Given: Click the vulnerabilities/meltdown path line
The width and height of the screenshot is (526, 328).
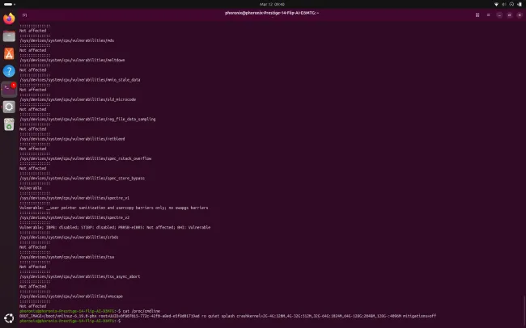Looking at the screenshot, I should 72,61.
